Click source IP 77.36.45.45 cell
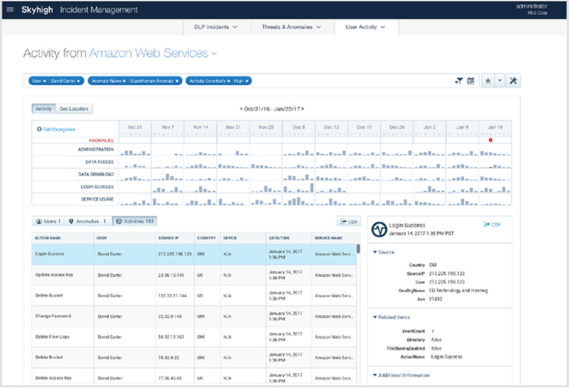The width and height of the screenshot is (569, 388). tap(170, 378)
